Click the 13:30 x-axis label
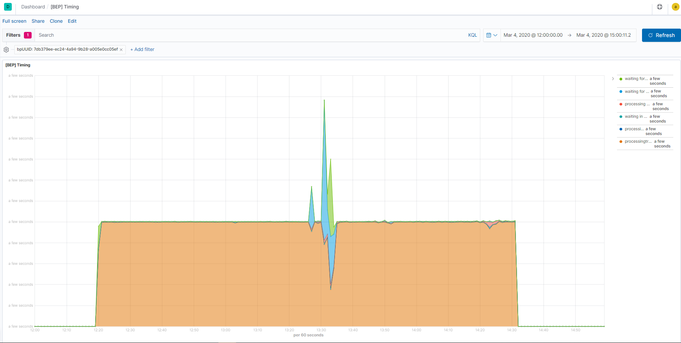 pyautogui.click(x=321, y=330)
